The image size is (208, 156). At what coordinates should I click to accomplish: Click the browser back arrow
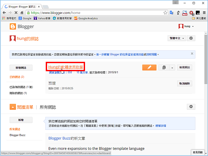[x=4, y=13]
